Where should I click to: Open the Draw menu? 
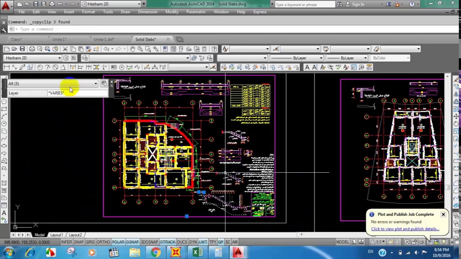[125, 12]
